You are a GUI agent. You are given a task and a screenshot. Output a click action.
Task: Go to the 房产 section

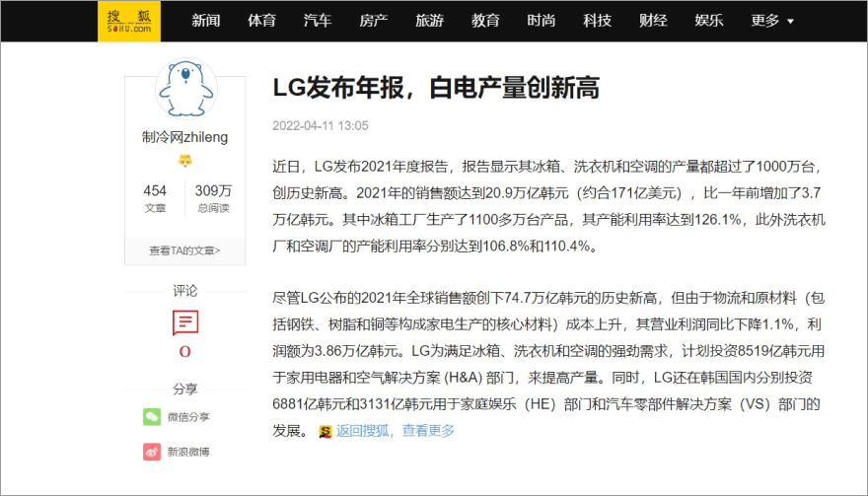374,21
